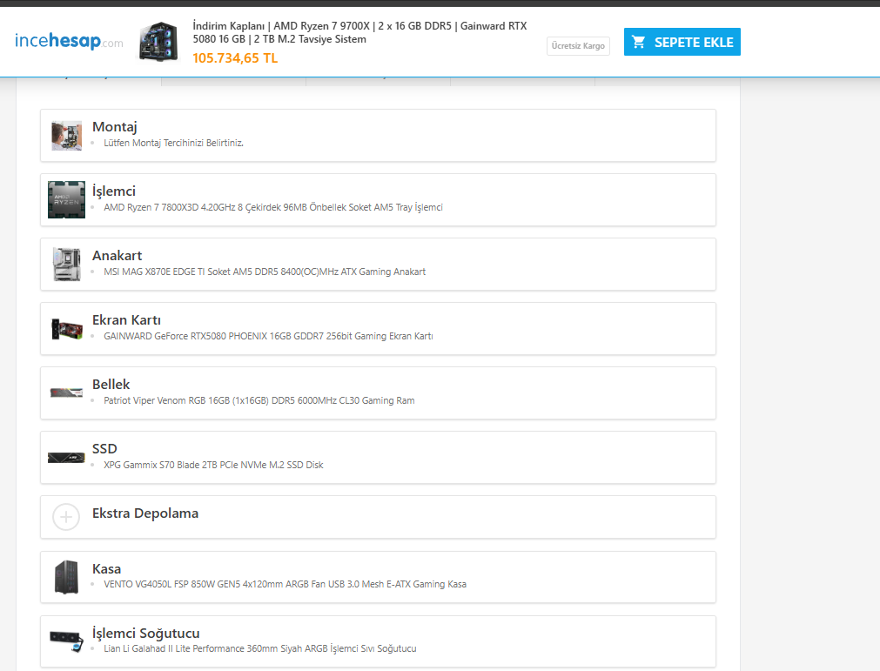Click text 'AMD Ryzen 7 7800X3D 4.20GHz 8 Çekirdek'
This screenshot has height=671, width=880.
pos(191,208)
